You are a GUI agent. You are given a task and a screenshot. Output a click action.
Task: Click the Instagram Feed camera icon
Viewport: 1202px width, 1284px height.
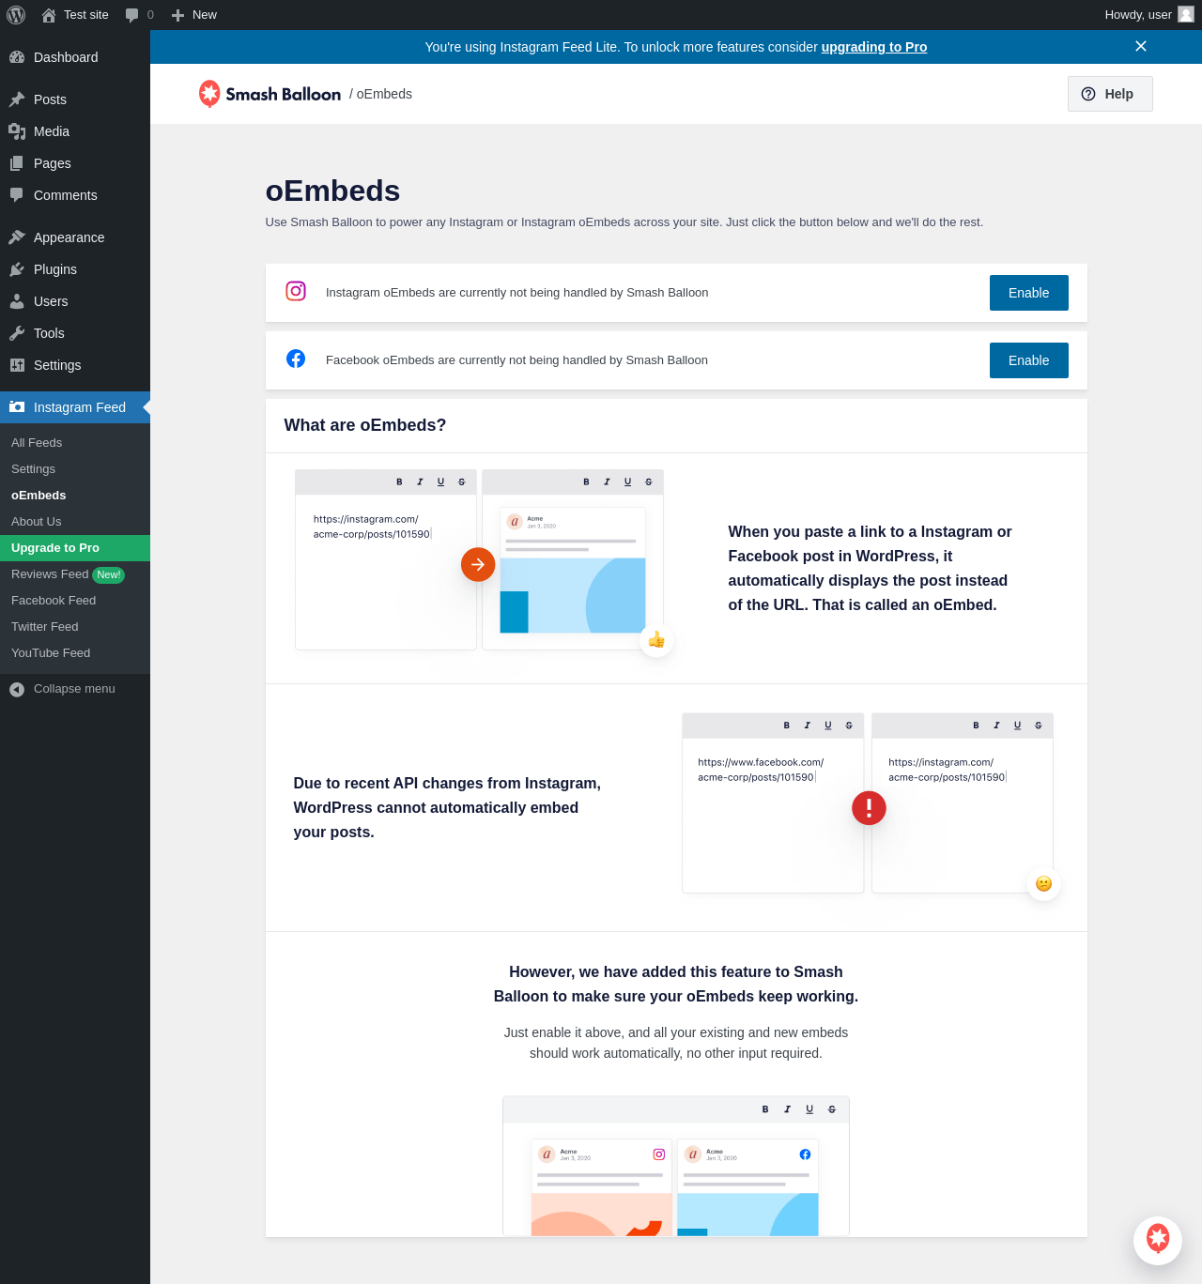[17, 407]
